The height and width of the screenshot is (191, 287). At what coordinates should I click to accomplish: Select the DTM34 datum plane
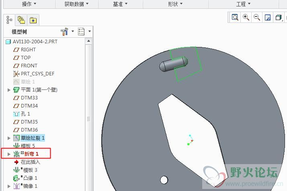[x=29, y=106]
